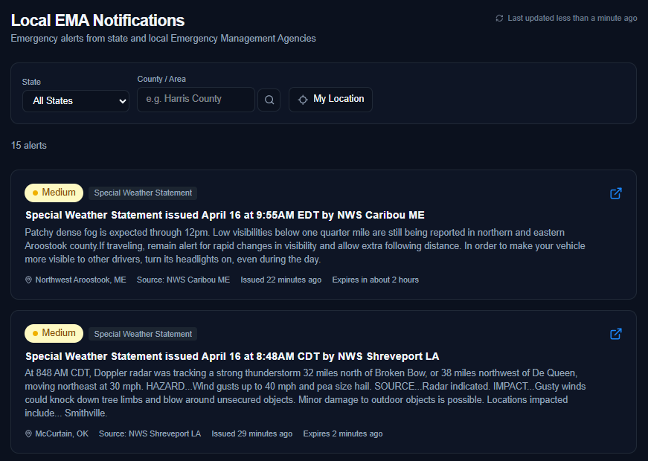Screen dimensions: 648x461
Task: Click Source: NWS Caribou ME text
Action: pos(183,280)
